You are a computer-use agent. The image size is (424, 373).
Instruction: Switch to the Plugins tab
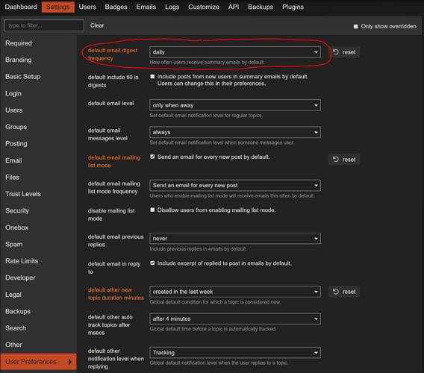[x=293, y=7]
